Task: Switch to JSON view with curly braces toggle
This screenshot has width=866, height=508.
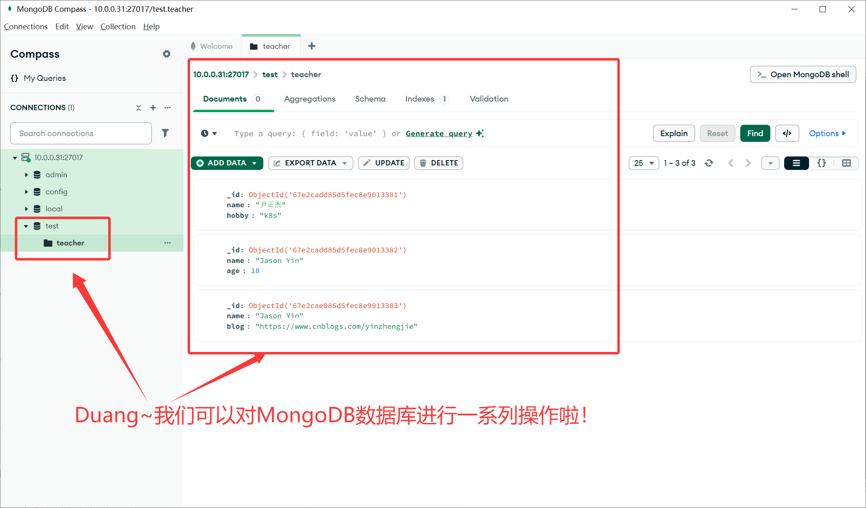Action: click(821, 163)
